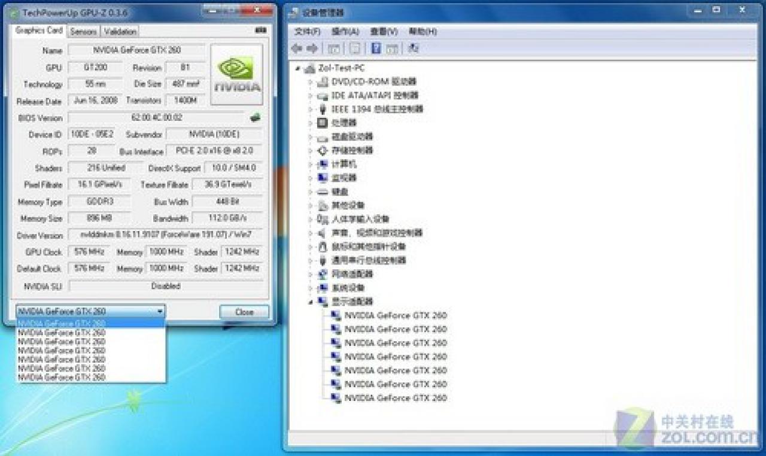The height and width of the screenshot is (456, 766).
Task: Click the Shaders value 216 Unified
Action: pos(105,168)
